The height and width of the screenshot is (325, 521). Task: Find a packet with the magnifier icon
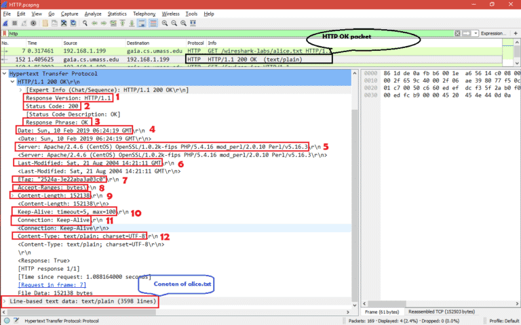click(85, 23)
